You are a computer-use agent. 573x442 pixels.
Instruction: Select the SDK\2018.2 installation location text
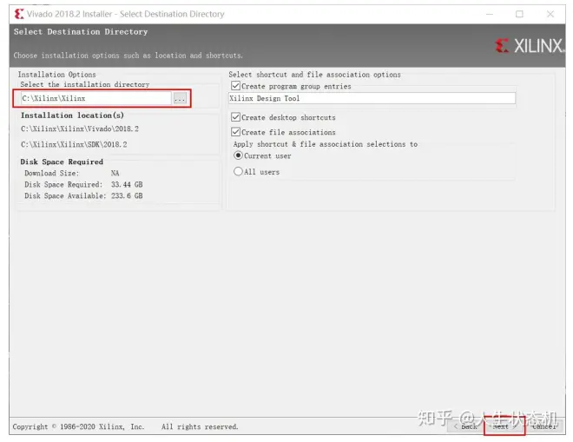click(74, 144)
